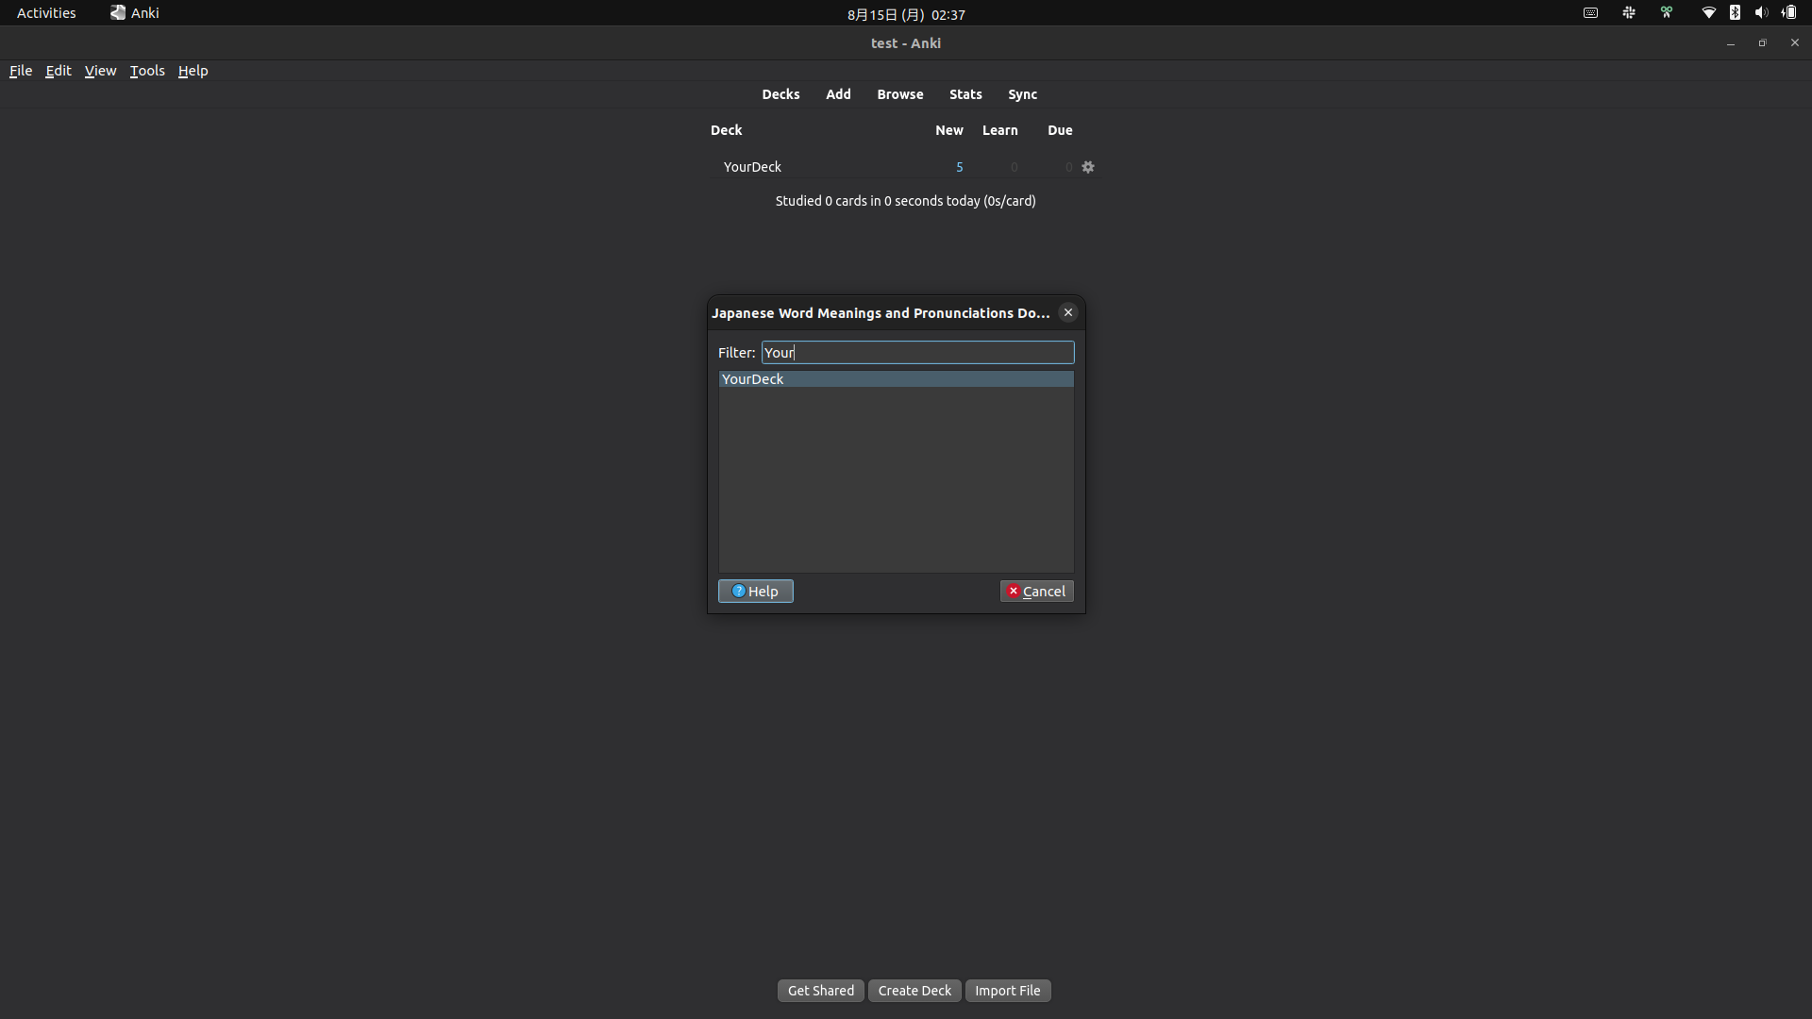Open the Stats view
1812x1019 pixels.
coord(965,94)
